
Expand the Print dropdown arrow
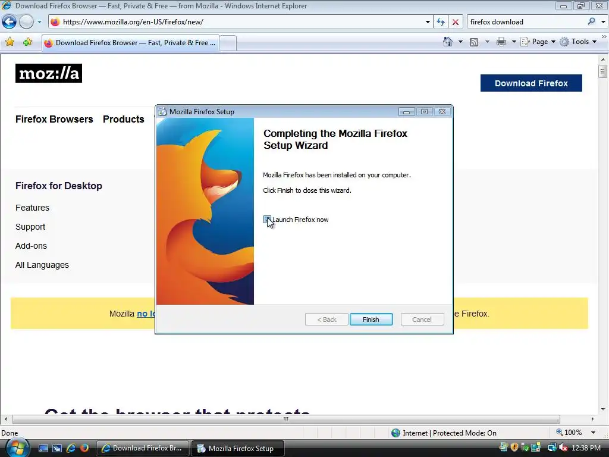pyautogui.click(x=513, y=42)
